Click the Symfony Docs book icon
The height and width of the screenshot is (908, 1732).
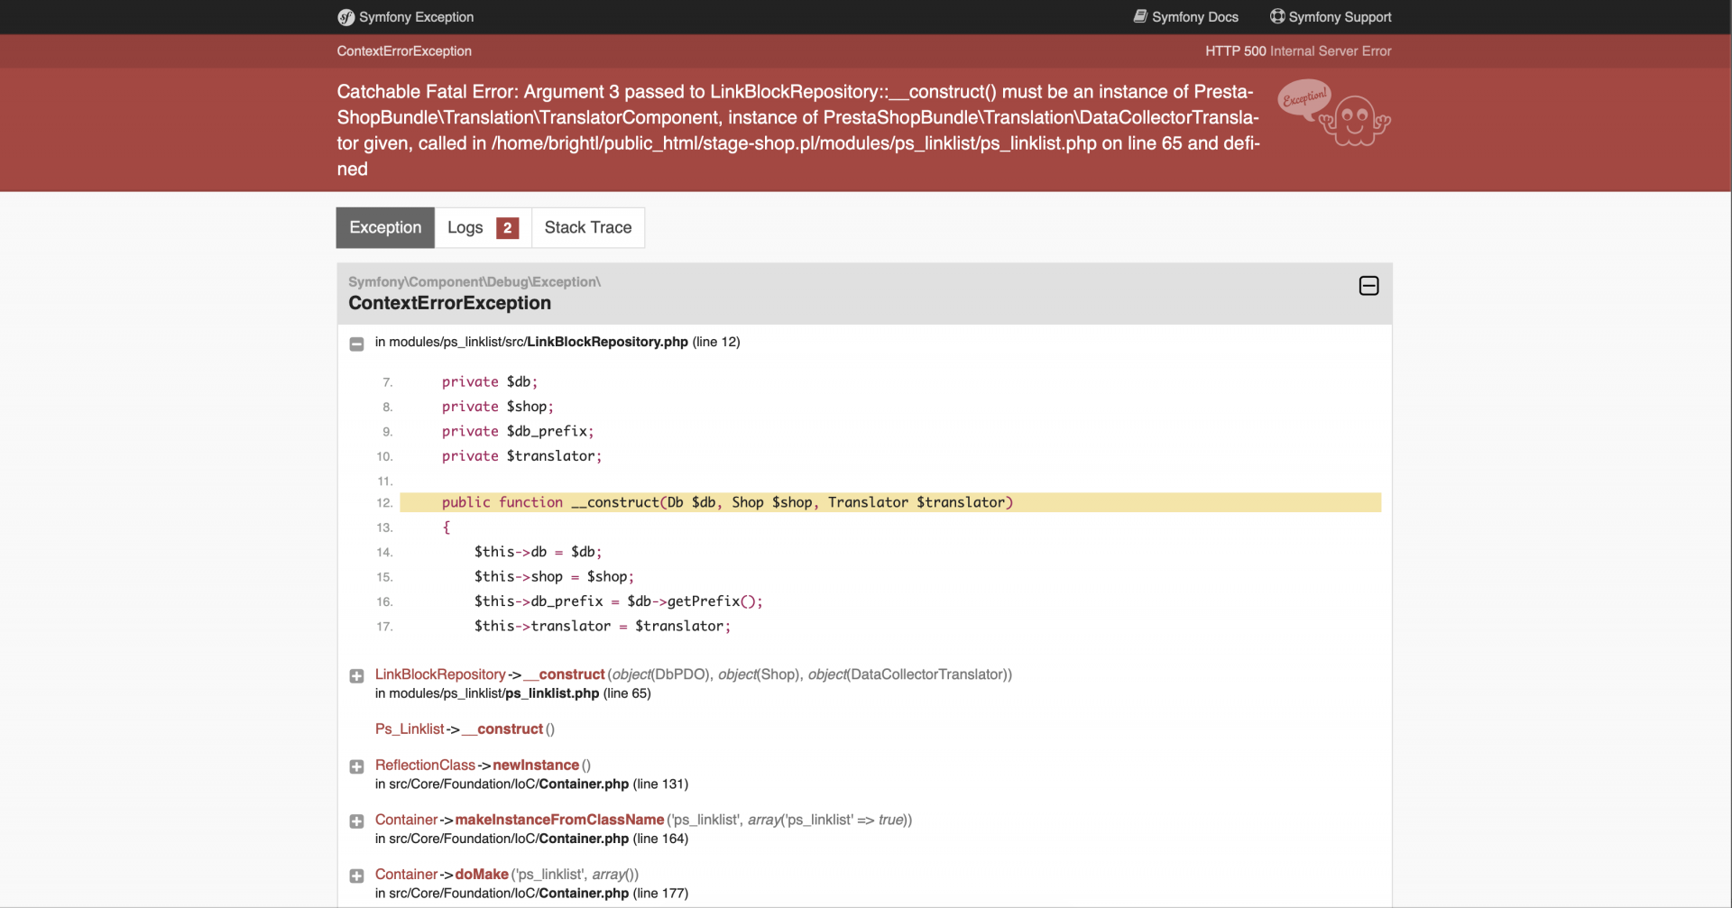point(1140,16)
